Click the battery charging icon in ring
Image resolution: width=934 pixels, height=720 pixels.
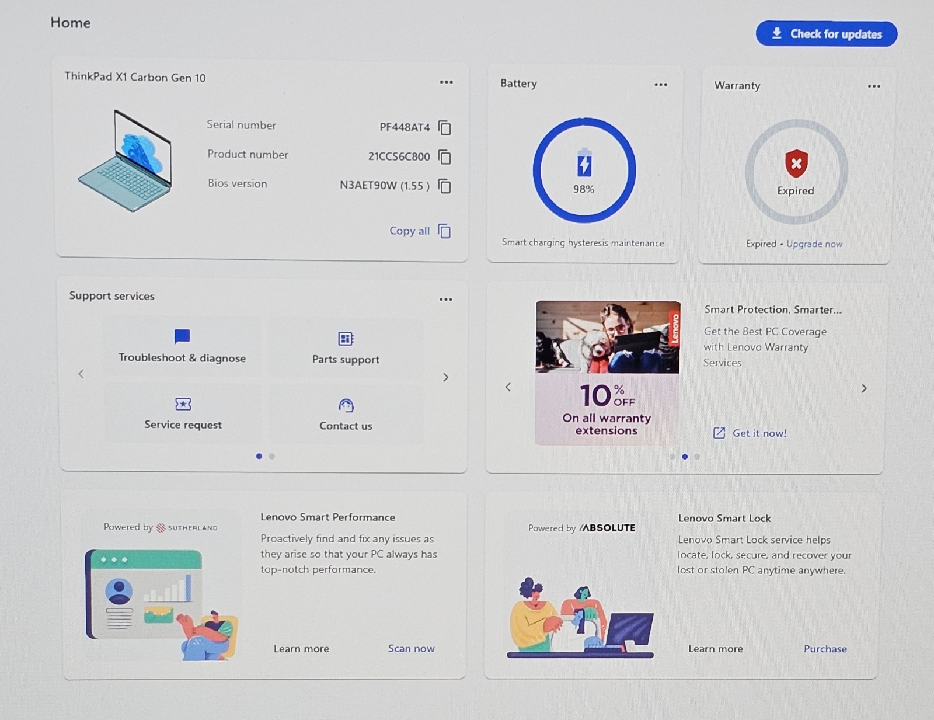pyautogui.click(x=584, y=162)
